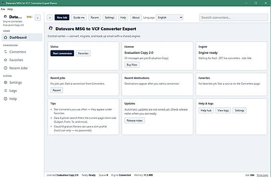Viewport: 271px width, 177px height.
Task: Open the File menu
Action: pos(3,9)
